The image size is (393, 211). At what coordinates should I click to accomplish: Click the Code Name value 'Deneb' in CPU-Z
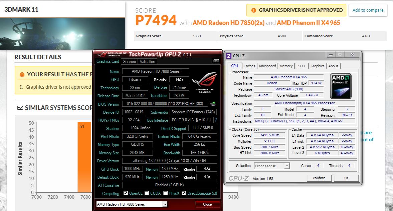[x=272, y=83]
